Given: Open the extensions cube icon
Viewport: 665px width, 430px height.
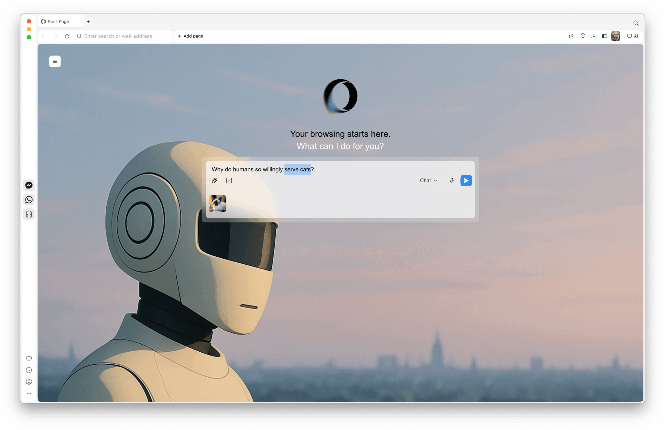Looking at the screenshot, I should (x=583, y=36).
